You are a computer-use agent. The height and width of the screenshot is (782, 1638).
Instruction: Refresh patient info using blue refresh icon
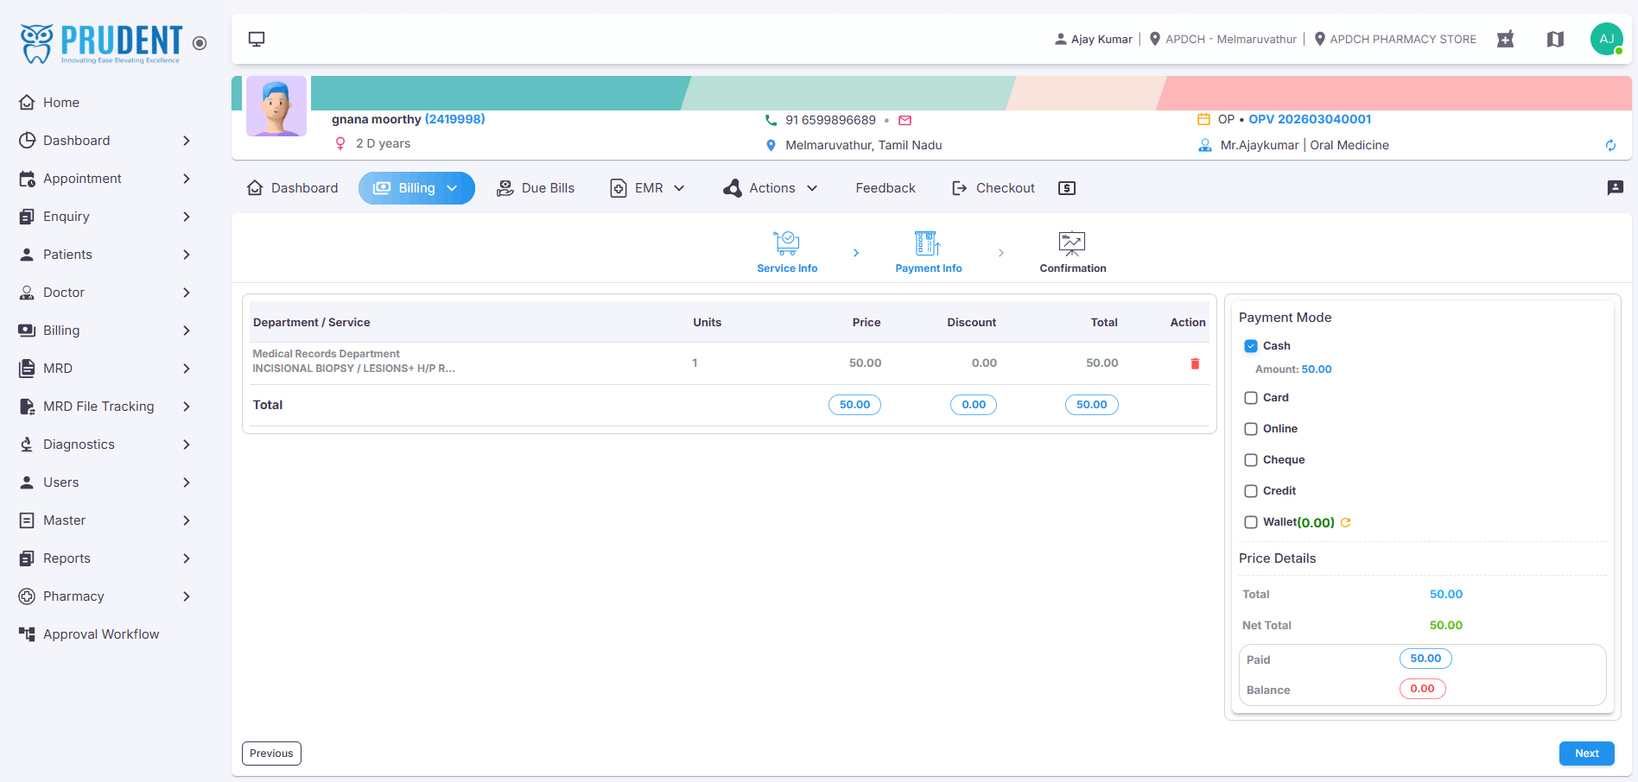[1610, 145]
